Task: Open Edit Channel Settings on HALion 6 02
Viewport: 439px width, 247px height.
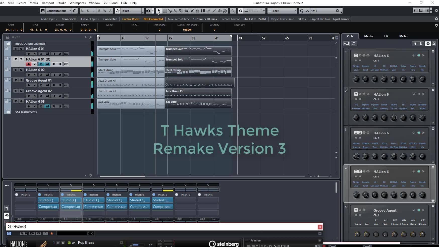Action: 41,75
